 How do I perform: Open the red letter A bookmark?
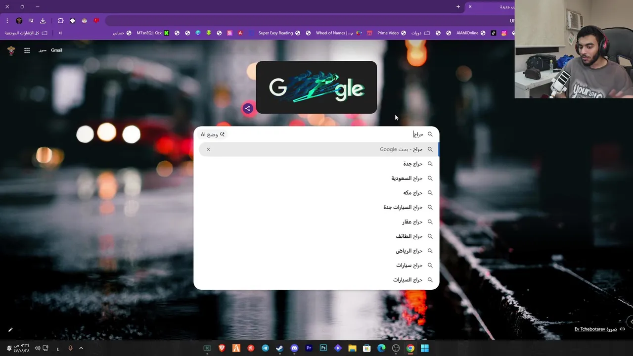pyautogui.click(x=240, y=33)
